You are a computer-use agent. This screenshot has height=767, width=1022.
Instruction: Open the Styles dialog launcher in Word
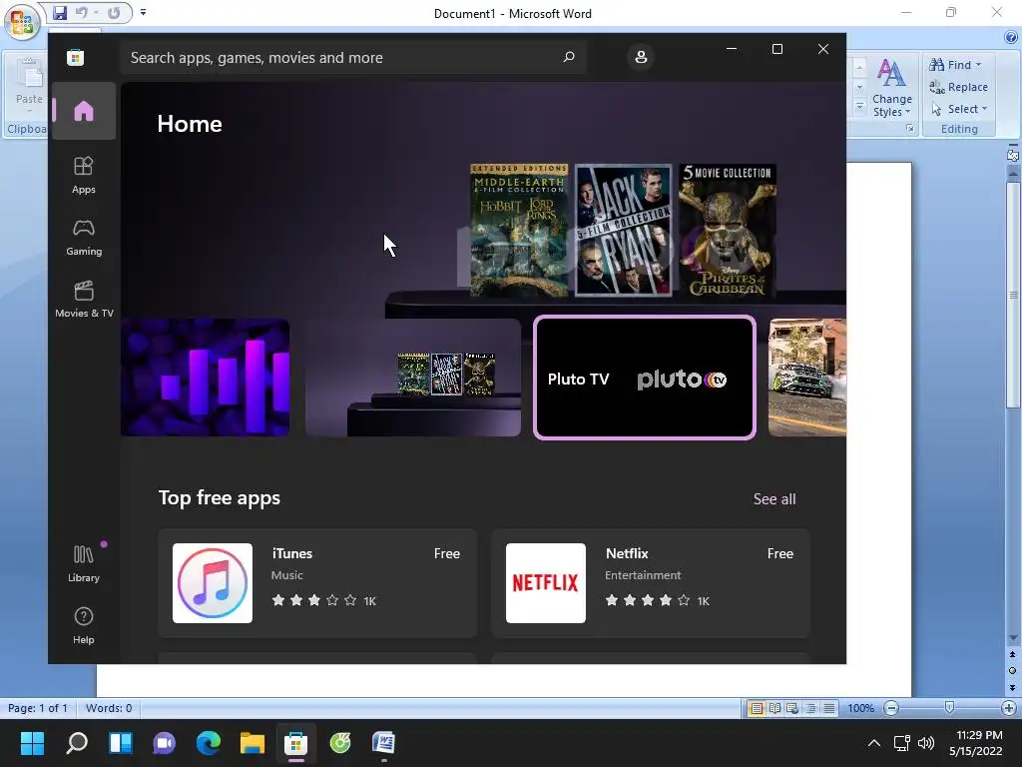pyautogui.click(x=909, y=129)
